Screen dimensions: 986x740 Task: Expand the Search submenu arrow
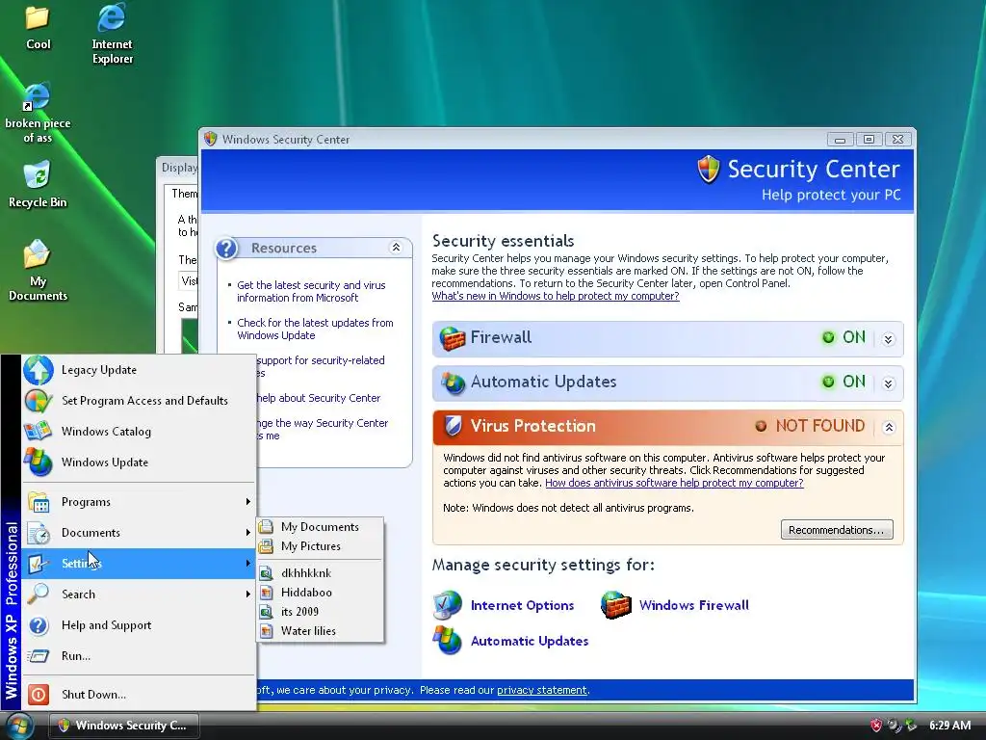click(247, 594)
